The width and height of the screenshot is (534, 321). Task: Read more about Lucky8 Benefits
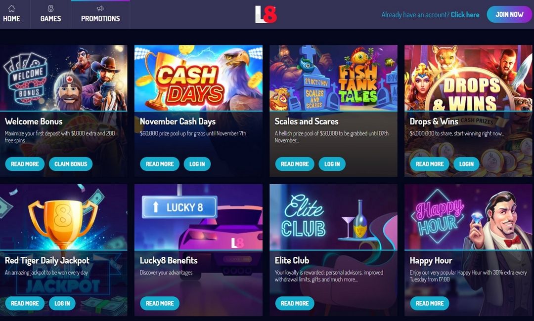tap(160, 303)
